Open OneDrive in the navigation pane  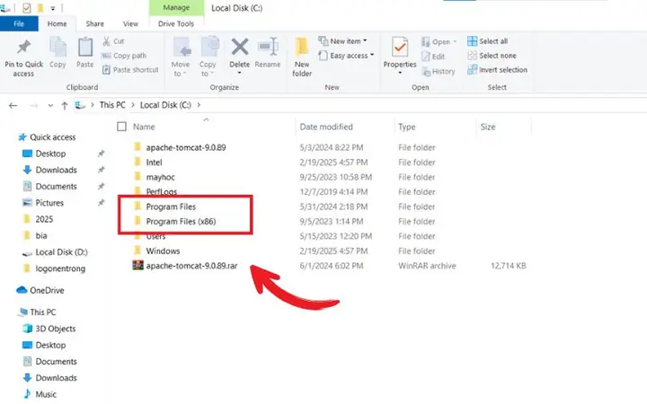click(x=40, y=290)
